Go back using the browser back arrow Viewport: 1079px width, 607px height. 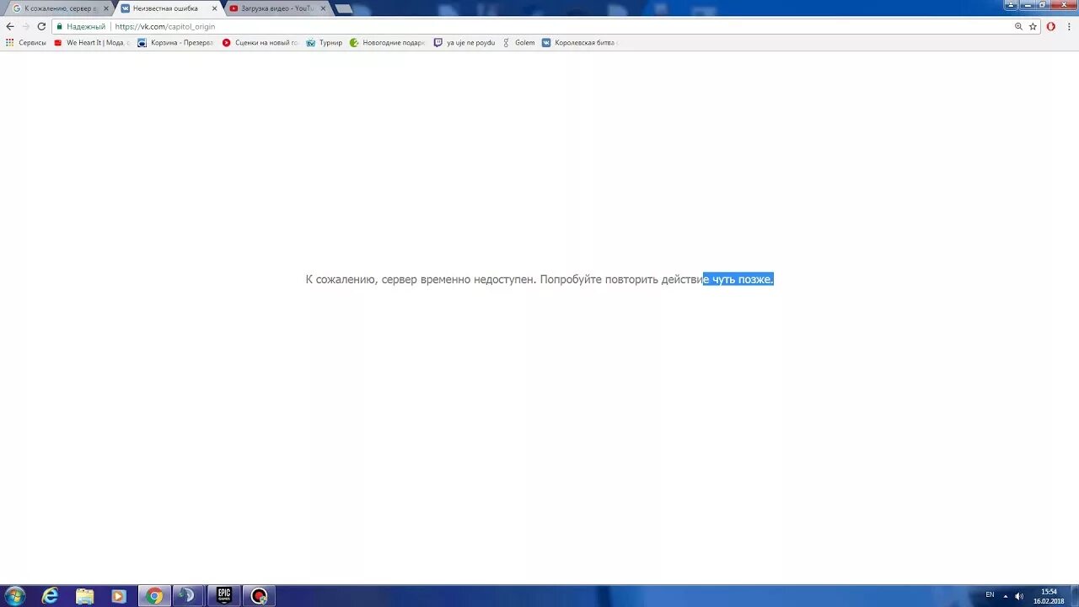(10, 26)
